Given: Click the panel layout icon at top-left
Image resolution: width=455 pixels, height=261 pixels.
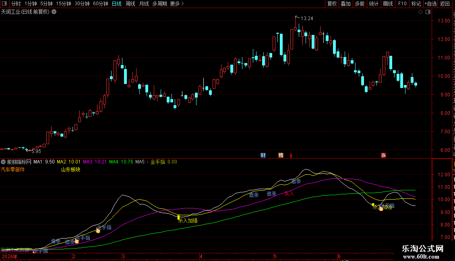Looking at the screenshot, I should click(4, 4).
